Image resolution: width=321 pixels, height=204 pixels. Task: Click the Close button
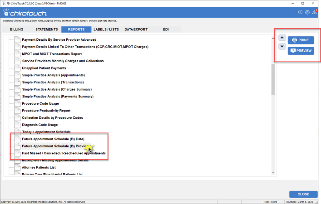[x=303, y=194]
